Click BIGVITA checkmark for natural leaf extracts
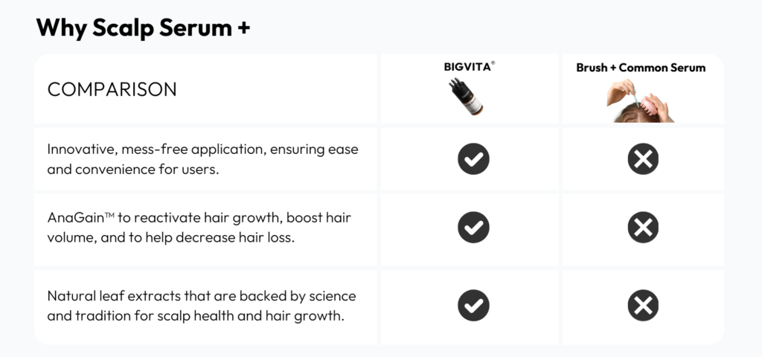Screen dimensions: 762x357 (473, 305)
